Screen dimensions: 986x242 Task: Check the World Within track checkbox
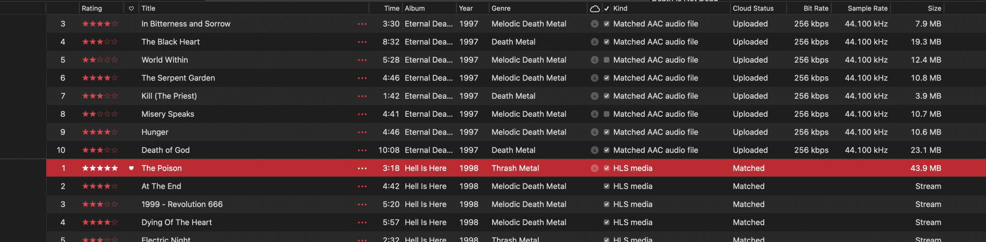tap(606, 60)
